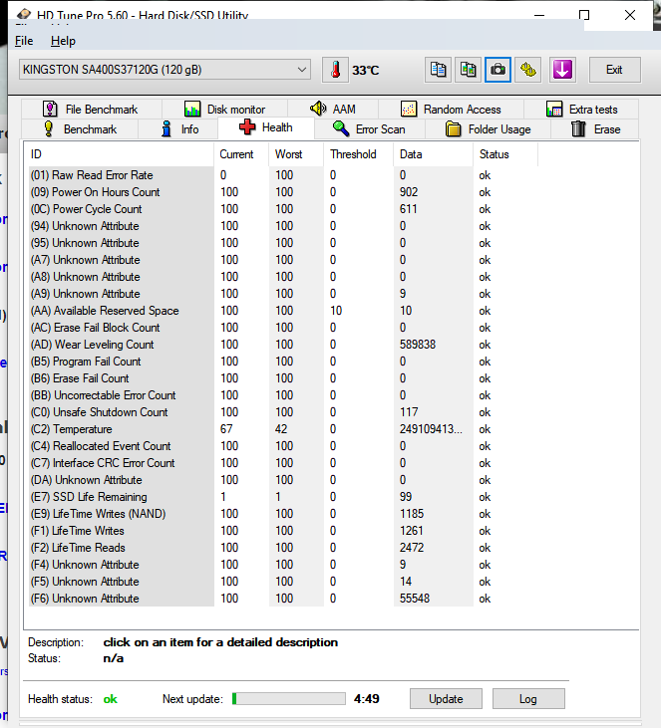Click the 33°C temperature reading
This screenshot has width=661, height=728.
(365, 71)
